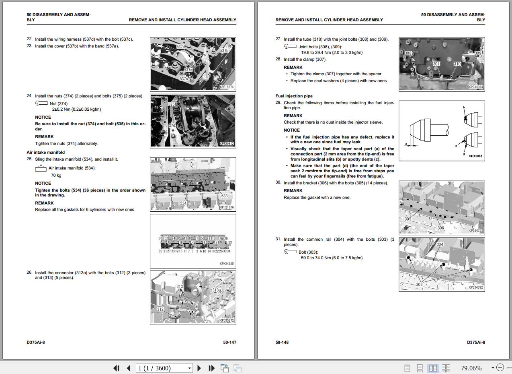The image size is (512, 374).
Task: Click 'Replace all the gaskets for 6 cylinders' remark
Action: (85, 210)
